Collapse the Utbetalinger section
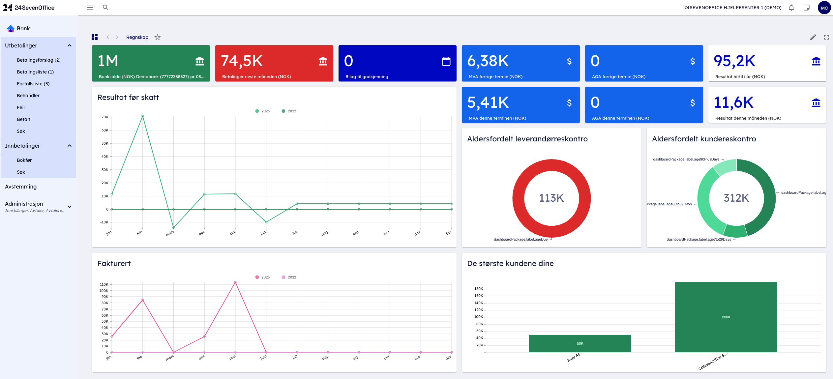Image resolution: width=833 pixels, height=379 pixels. click(x=70, y=45)
